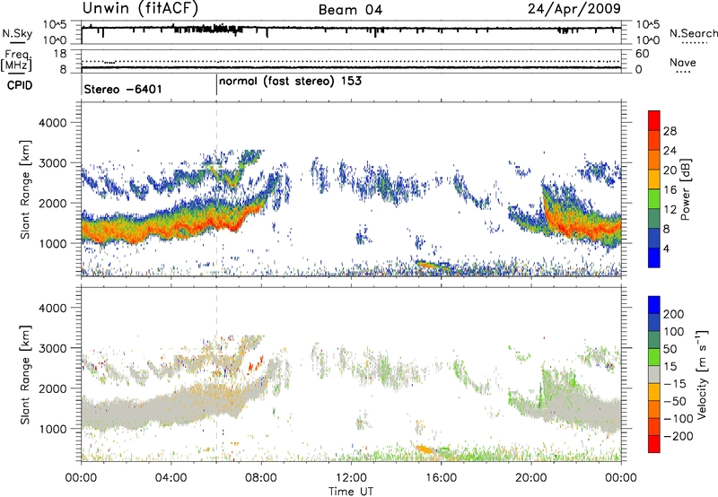
Task: Click the 2000 tick of power panel
Action: (x=52, y=203)
